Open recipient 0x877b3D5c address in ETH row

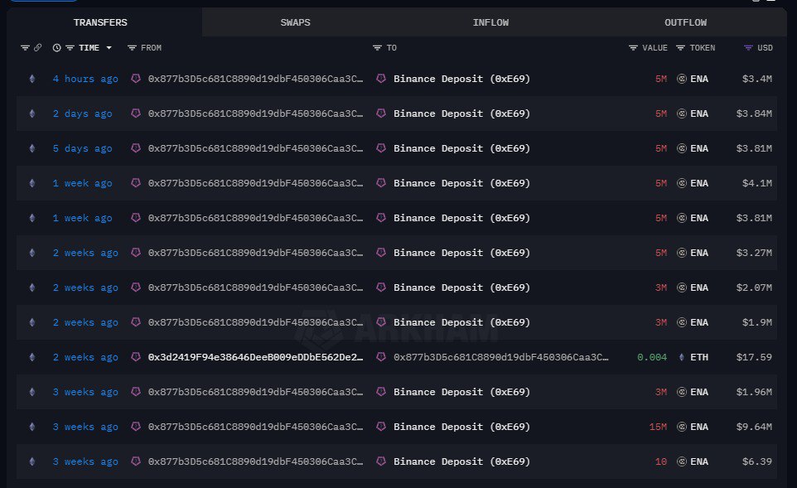500,357
